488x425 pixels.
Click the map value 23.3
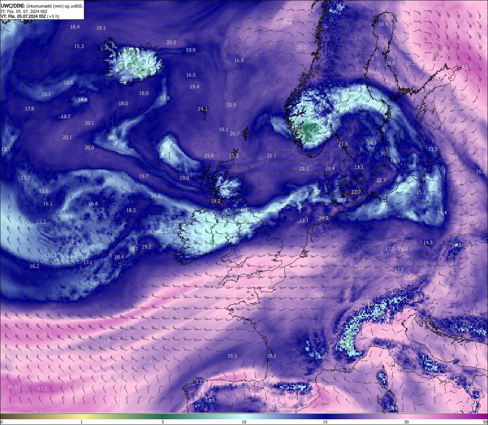point(381,180)
